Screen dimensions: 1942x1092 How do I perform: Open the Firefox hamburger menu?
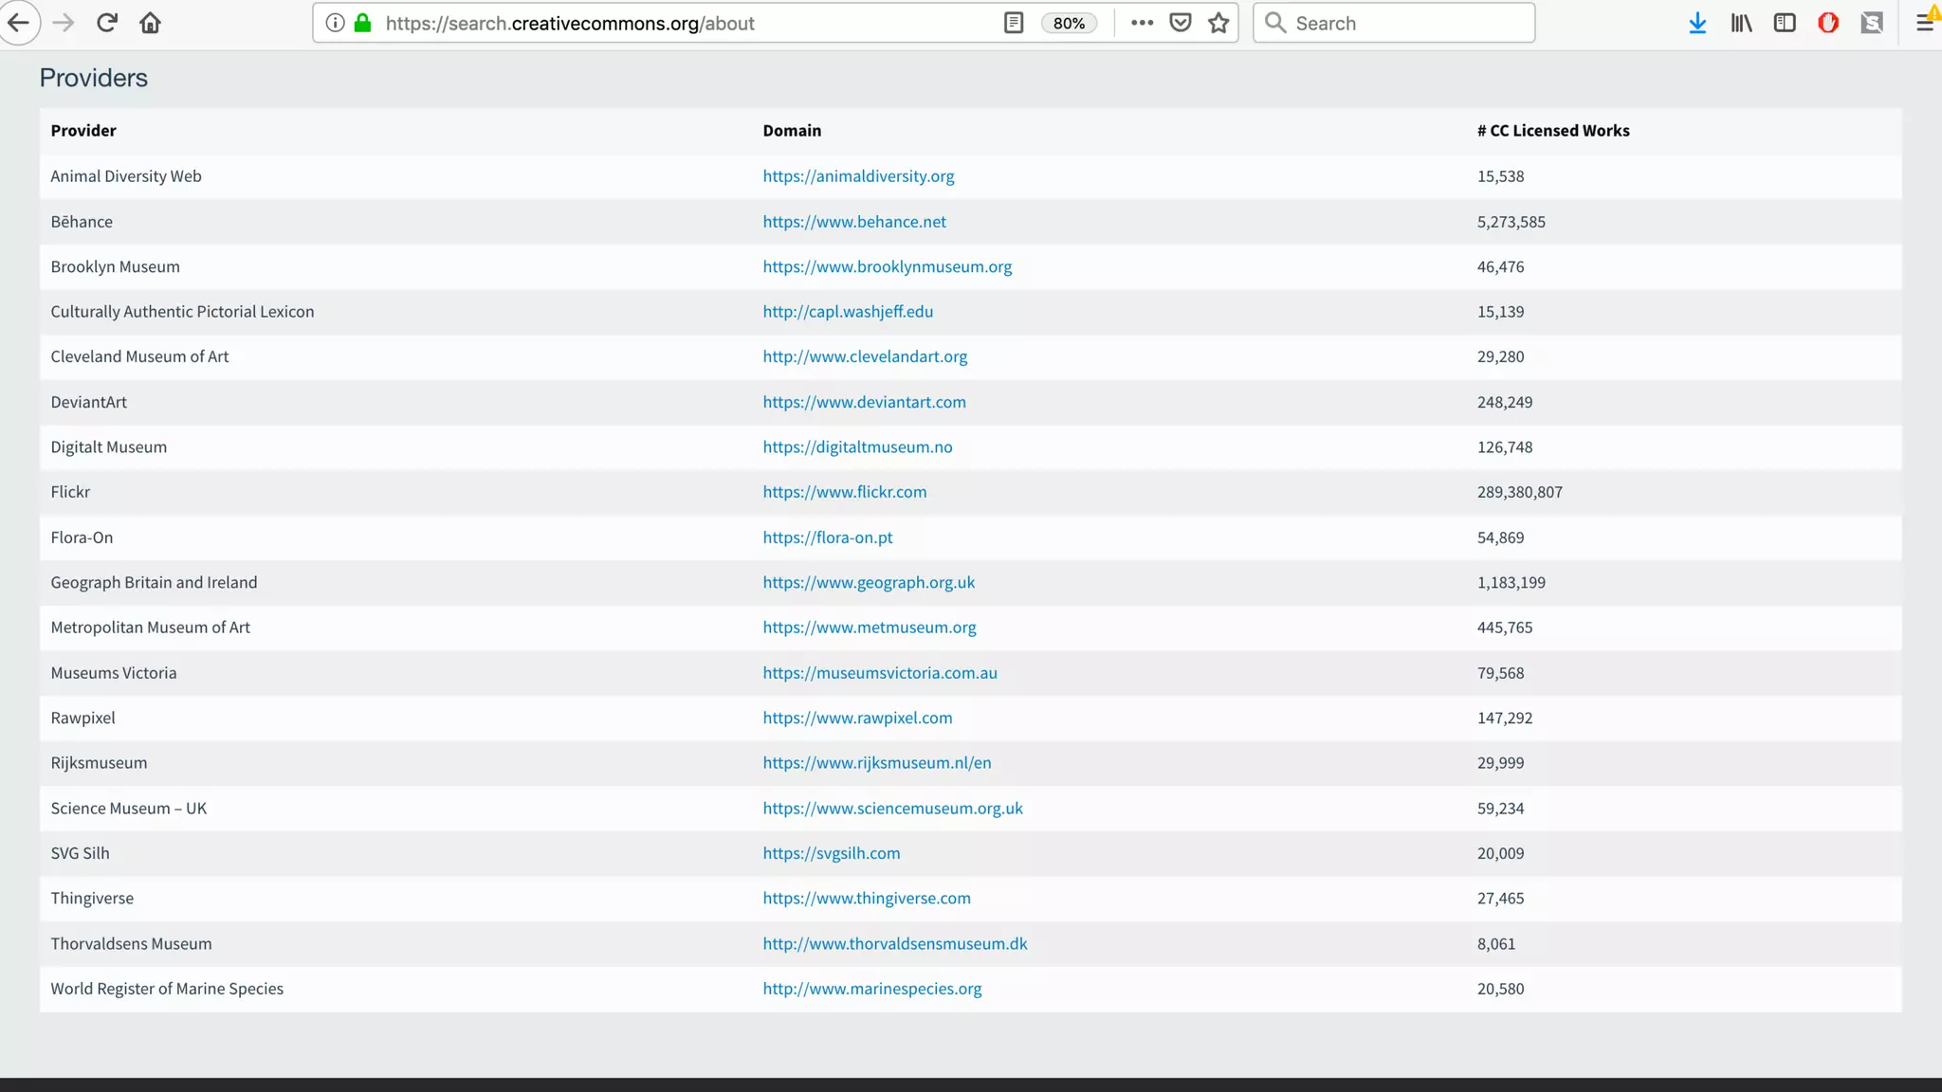point(1925,23)
